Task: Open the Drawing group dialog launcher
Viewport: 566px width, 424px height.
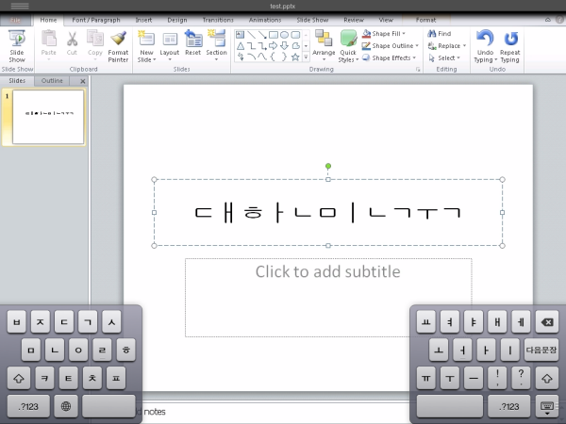Action: [x=418, y=69]
